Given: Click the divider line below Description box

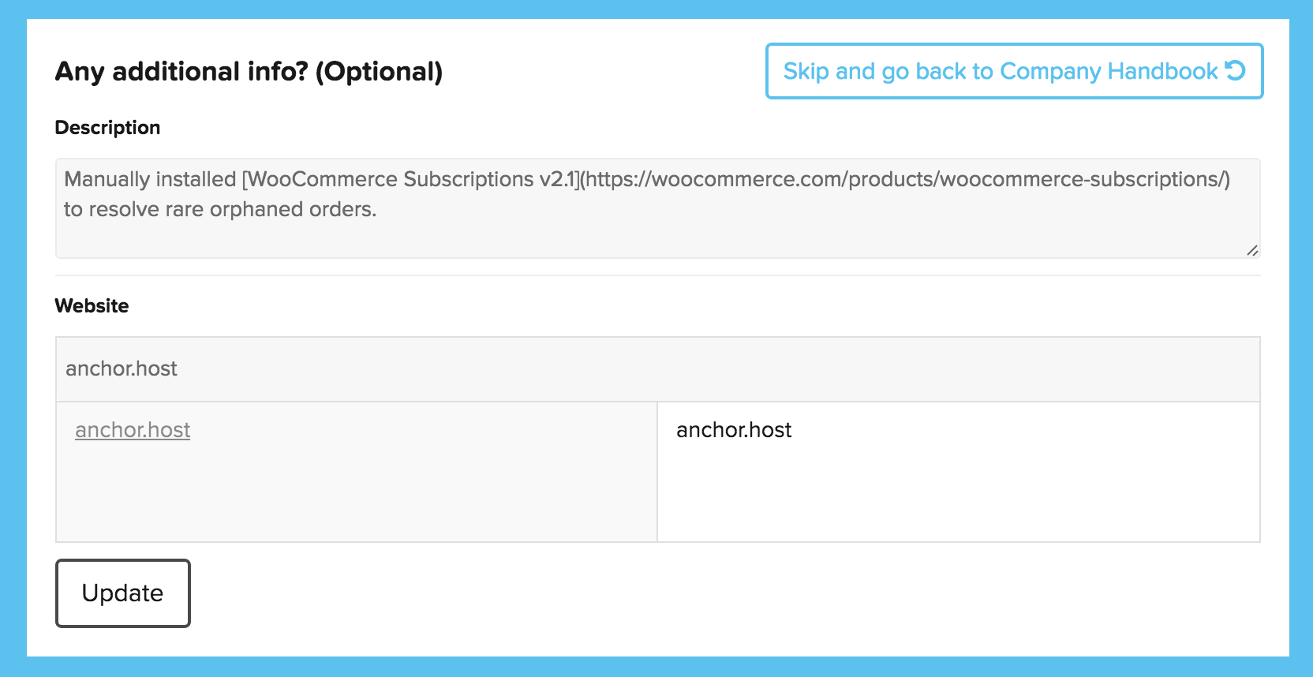Looking at the screenshot, I should coord(657,275).
